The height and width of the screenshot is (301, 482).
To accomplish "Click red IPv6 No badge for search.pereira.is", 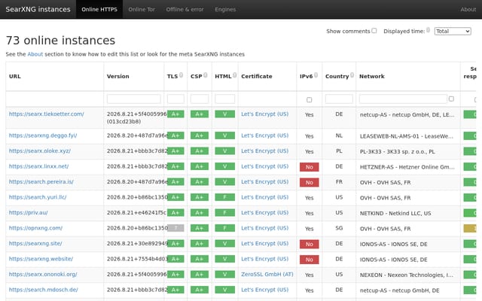I will (310, 182).
